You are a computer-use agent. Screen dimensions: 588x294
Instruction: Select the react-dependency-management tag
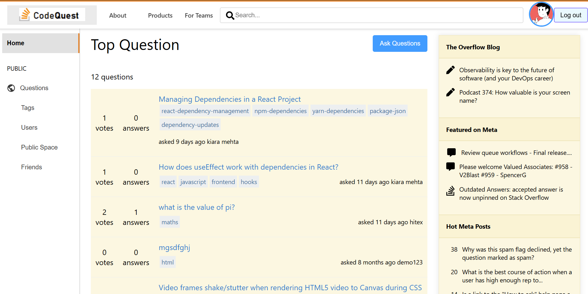coord(205,111)
